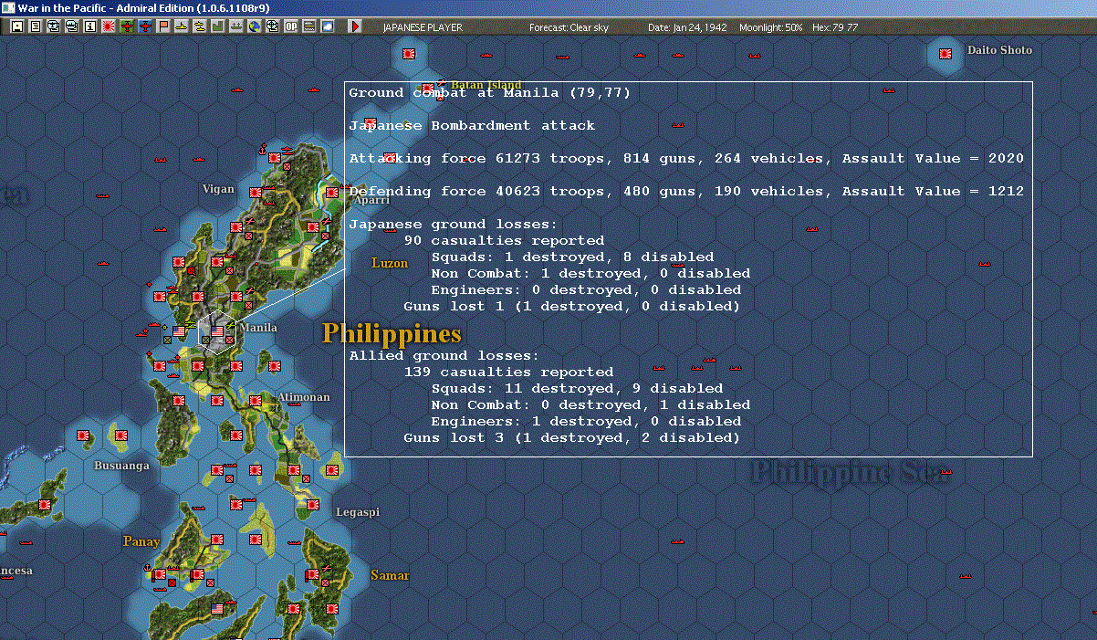Click the 'Attacking force 61273 troops' line
The height and width of the screenshot is (640, 1097).
[686, 158]
